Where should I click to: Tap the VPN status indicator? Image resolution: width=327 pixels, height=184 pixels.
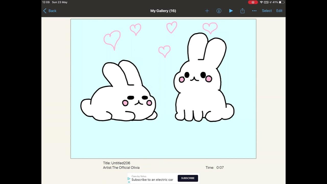coord(266,2)
